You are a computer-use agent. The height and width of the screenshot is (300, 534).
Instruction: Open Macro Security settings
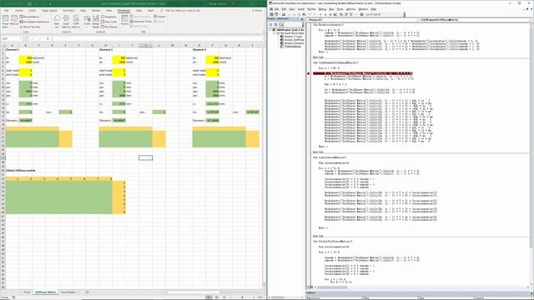click(30, 27)
